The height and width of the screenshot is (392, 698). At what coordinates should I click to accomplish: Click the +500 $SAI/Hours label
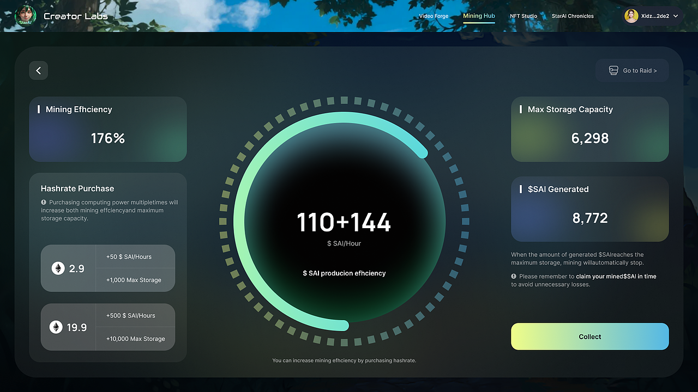131,315
